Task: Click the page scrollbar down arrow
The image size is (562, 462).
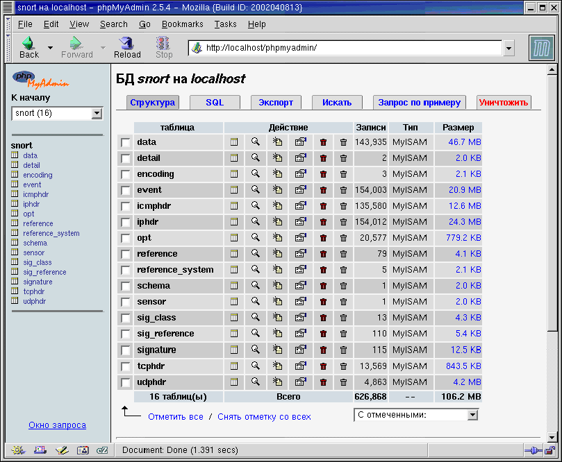Action: (552, 437)
